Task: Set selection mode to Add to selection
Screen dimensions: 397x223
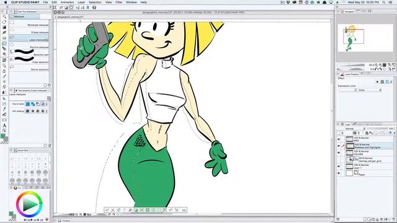Action: pos(33,104)
